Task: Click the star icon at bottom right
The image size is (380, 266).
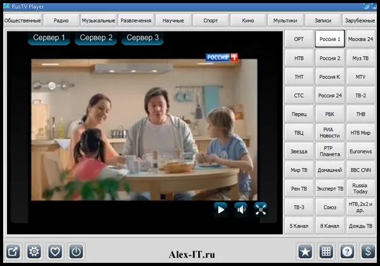Action: point(305,251)
